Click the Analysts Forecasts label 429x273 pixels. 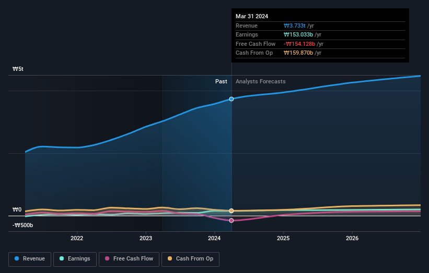pyautogui.click(x=260, y=82)
